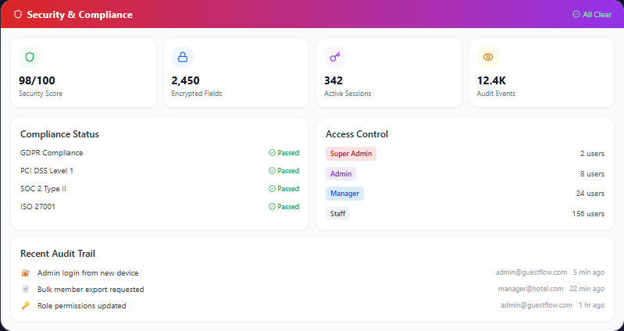Open the 12.4K Audit Events card
This screenshot has height=331, width=624.
(x=541, y=73)
